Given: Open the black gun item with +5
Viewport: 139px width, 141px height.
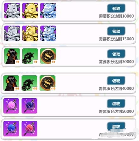Looking at the screenshot, I should coord(30,56).
